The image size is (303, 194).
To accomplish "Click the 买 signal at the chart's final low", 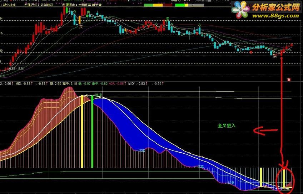I will click(x=275, y=56).
